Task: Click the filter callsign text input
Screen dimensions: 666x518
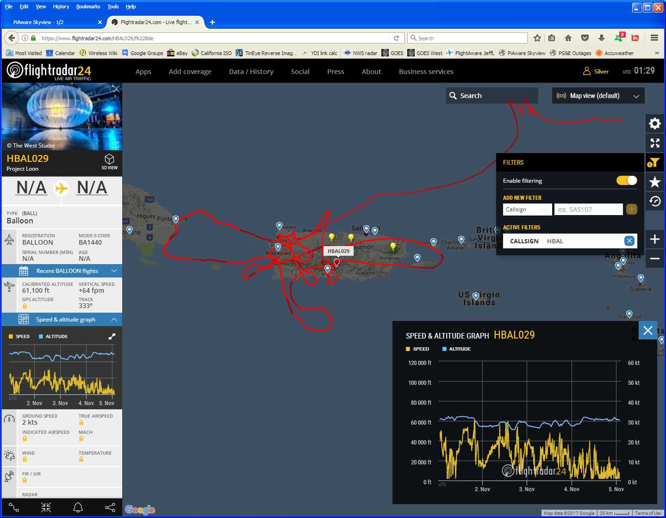Action: tap(588, 210)
